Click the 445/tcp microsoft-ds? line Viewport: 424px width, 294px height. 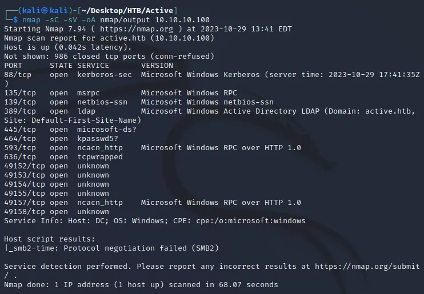(70, 130)
